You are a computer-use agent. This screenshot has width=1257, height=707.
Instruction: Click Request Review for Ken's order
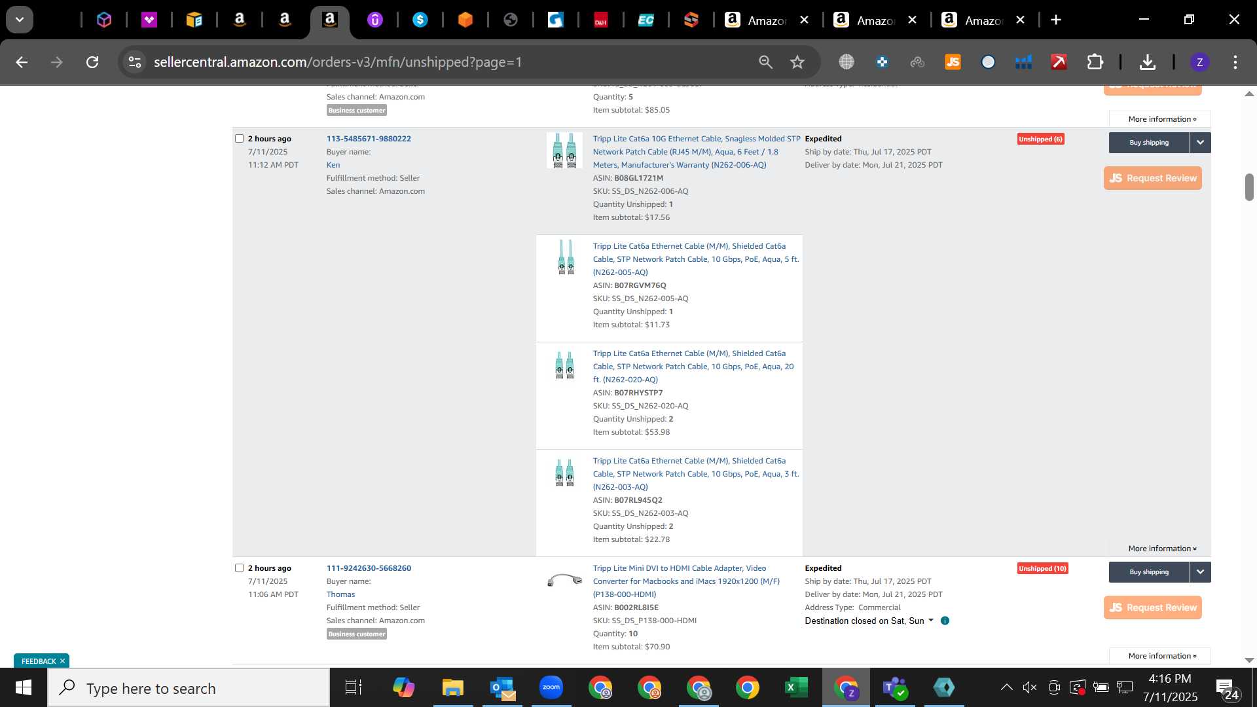tap(1153, 178)
